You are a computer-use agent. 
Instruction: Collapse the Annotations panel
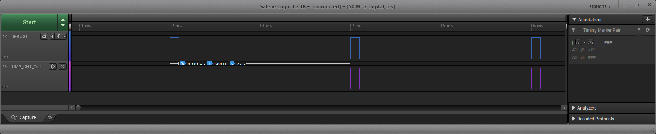point(574,19)
